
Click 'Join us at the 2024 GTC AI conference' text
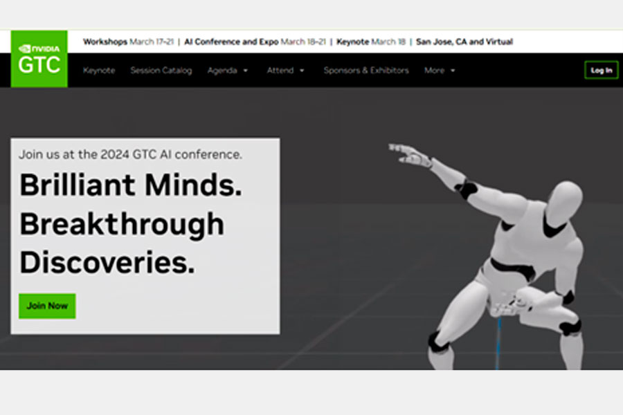pos(130,154)
